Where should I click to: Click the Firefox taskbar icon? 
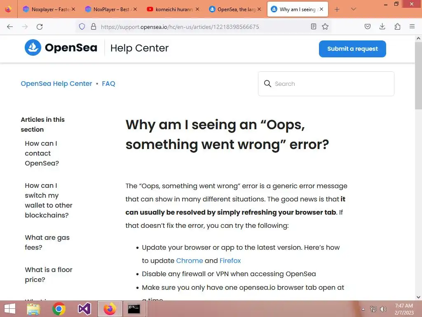coord(110,309)
